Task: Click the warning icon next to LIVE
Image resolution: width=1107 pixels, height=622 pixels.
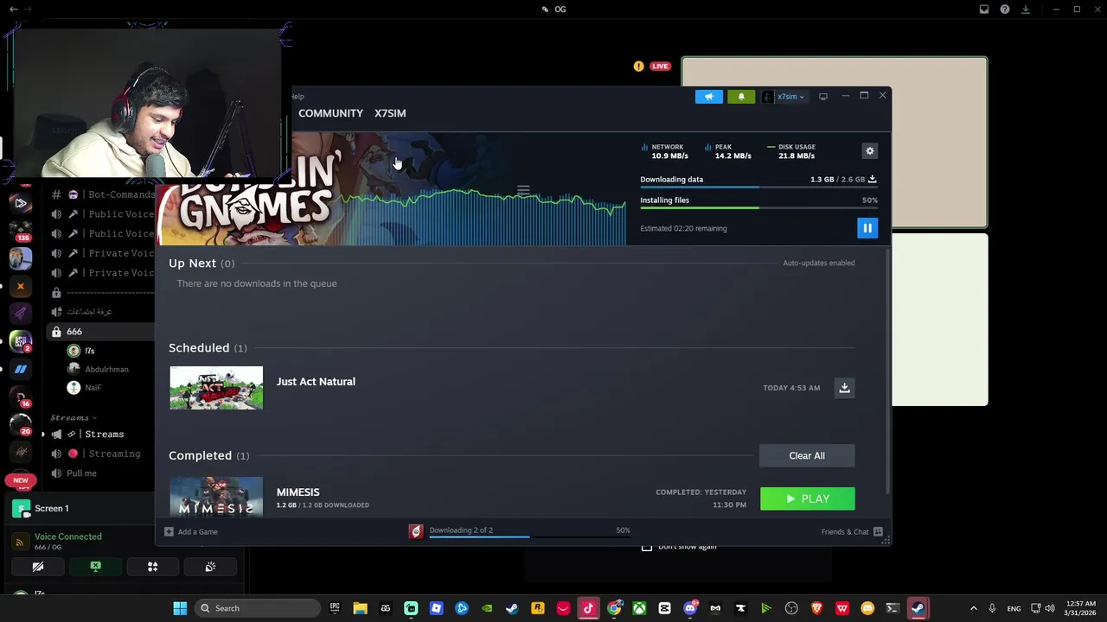Action: (638, 67)
